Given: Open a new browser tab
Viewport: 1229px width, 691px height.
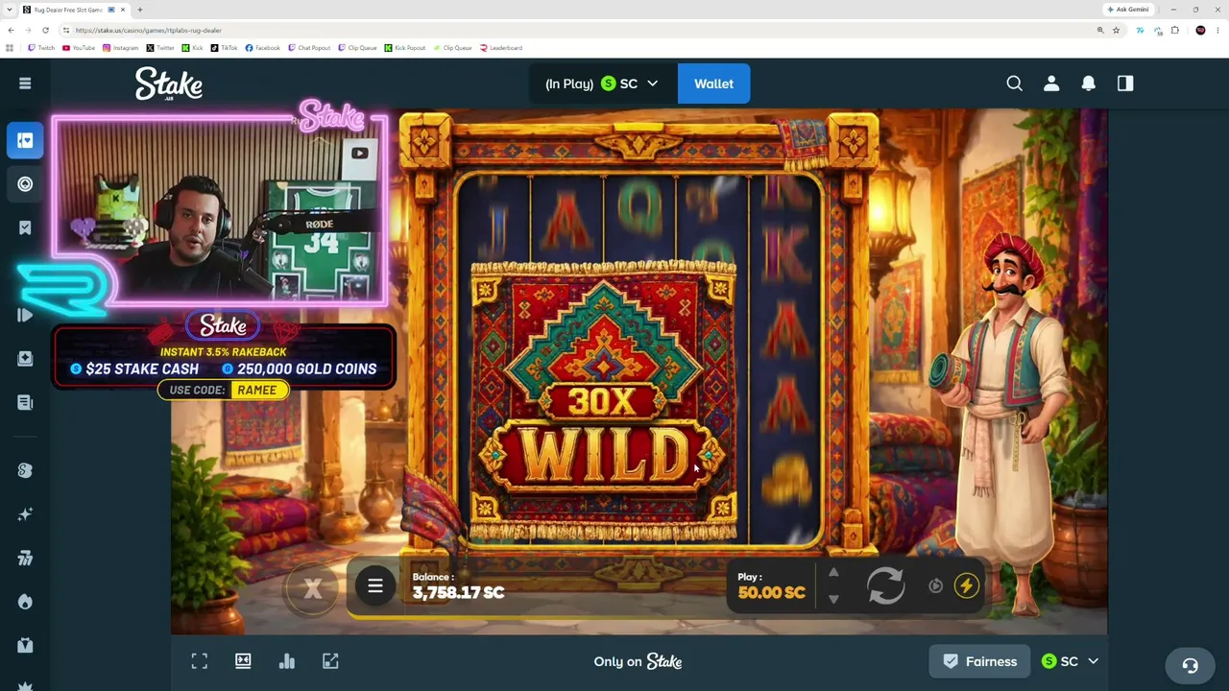Looking at the screenshot, I should 140,10.
